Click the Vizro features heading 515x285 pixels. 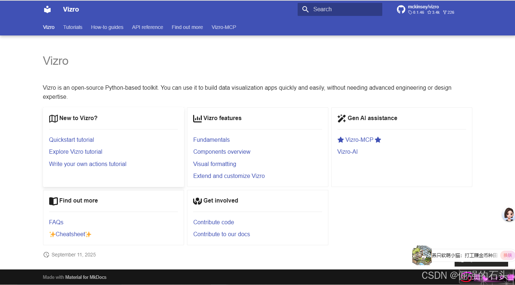click(x=222, y=118)
